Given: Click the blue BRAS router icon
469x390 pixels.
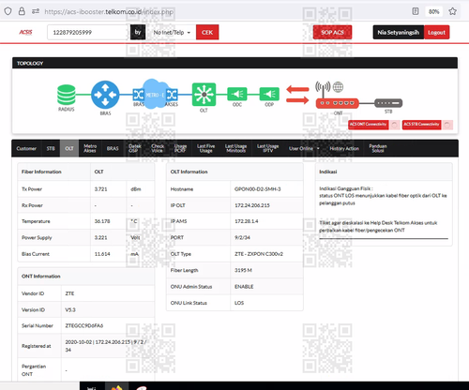Looking at the screenshot, I should (105, 95).
